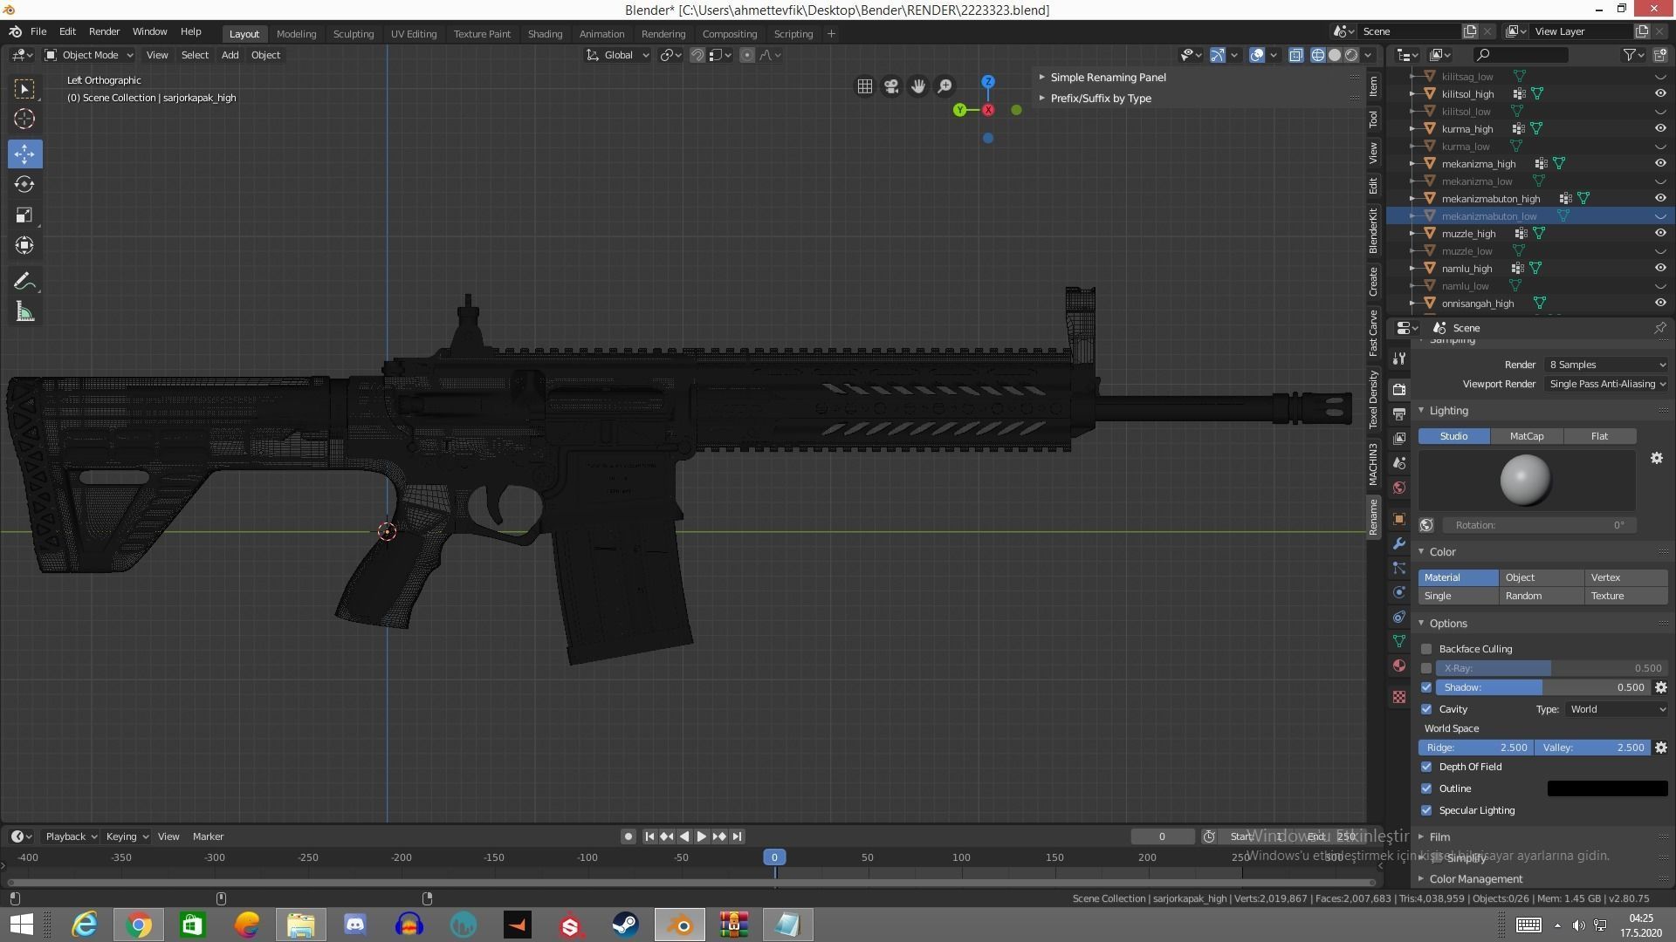This screenshot has height=942, width=1676.
Task: Toggle camera view icon in viewport
Action: 891,86
